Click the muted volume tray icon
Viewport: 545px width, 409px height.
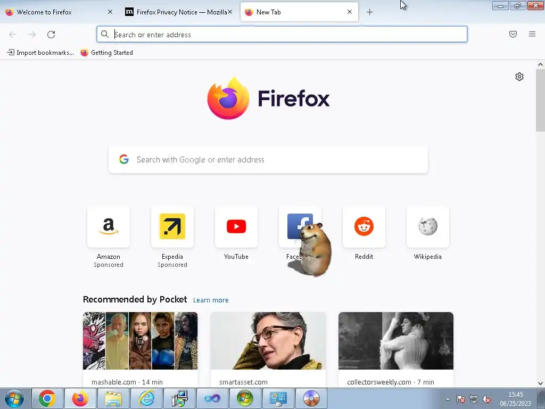pyautogui.click(x=486, y=399)
